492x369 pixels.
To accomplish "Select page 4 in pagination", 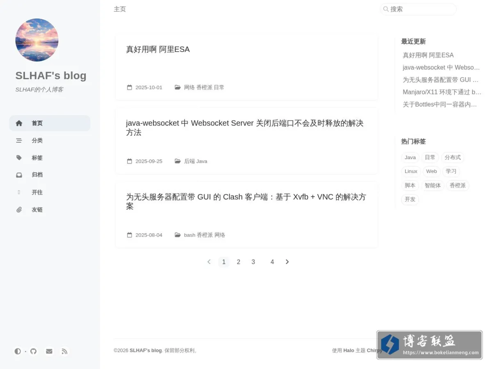I will click(272, 262).
